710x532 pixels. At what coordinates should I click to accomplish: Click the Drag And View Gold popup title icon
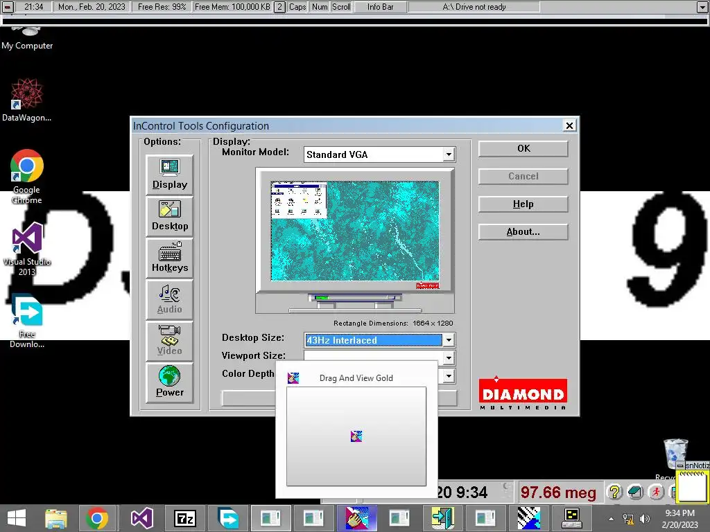click(x=293, y=378)
